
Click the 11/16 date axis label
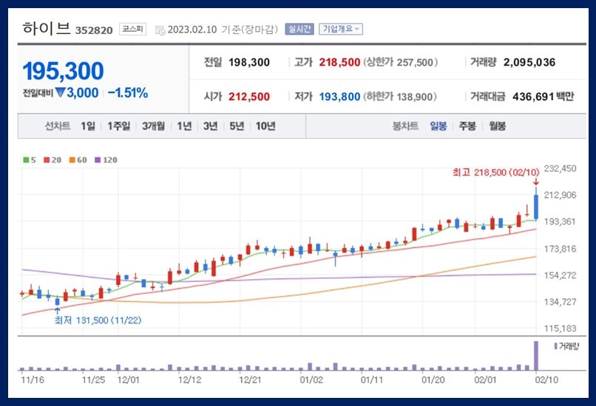[33, 380]
